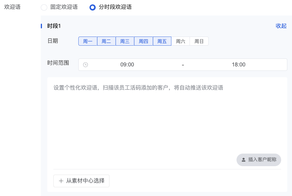Click the person icon in 插入客户昵称
The image size is (292, 196).
point(244,160)
